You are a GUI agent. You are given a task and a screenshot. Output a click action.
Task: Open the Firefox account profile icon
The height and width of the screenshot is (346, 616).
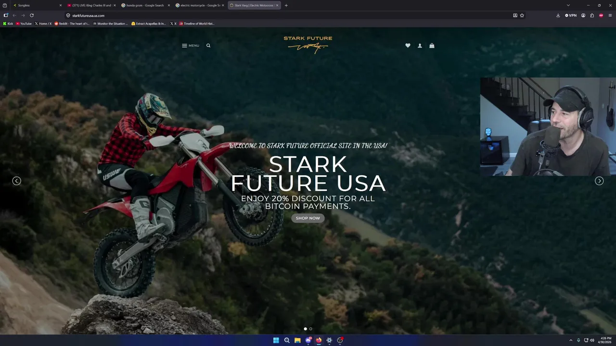(x=583, y=15)
